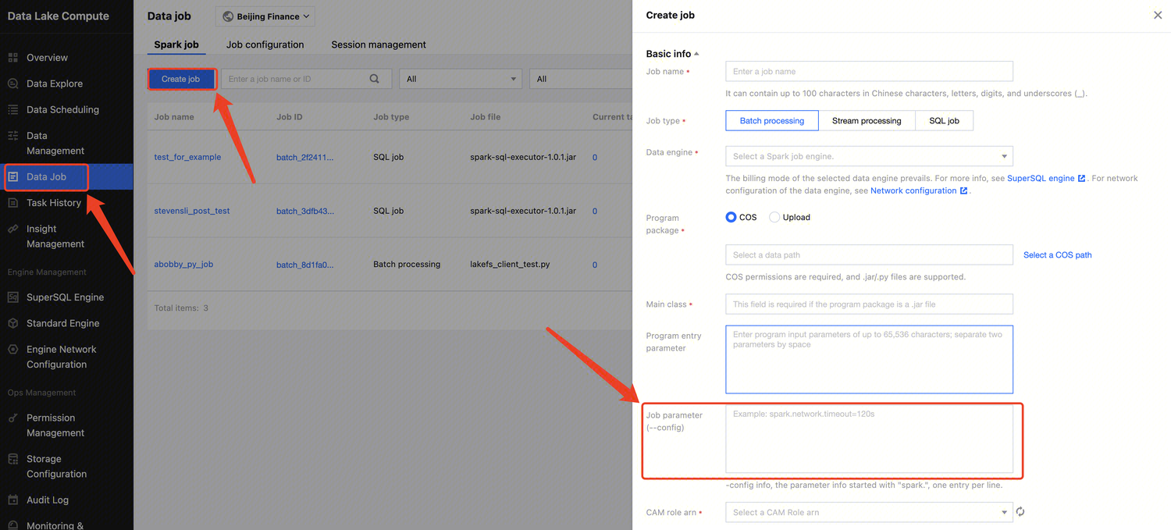
Task: Click the Overview sidebar icon
Action: pos(12,58)
